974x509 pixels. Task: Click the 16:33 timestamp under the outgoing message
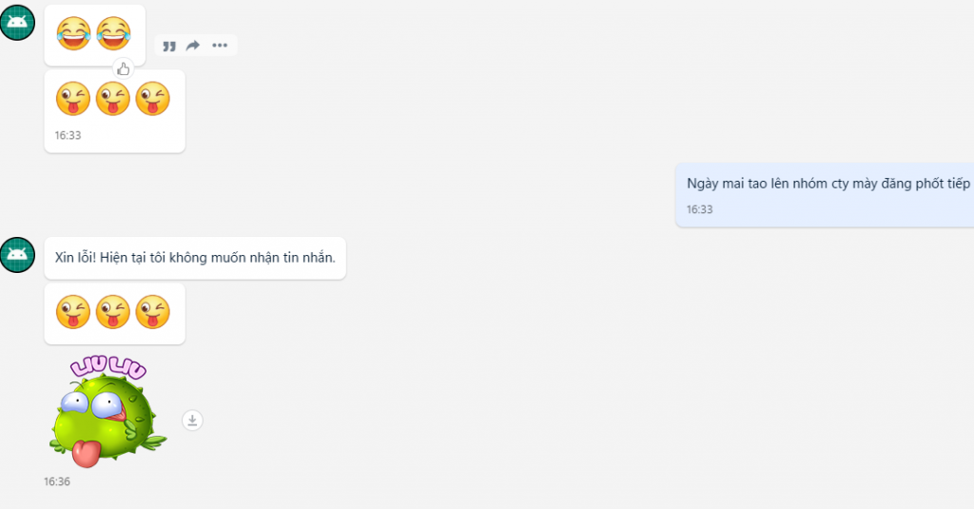[699, 209]
